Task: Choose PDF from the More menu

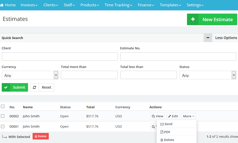Action: click(167, 132)
